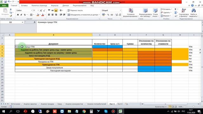Click column F header
The width and height of the screenshot is (203, 114).
tap(146, 35)
